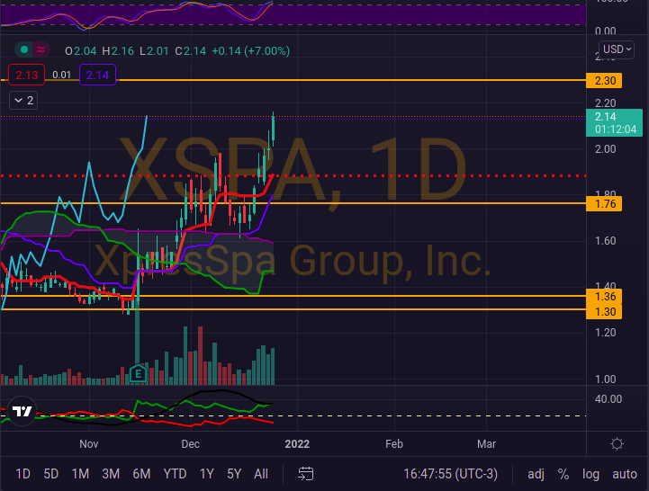Viewport: 649px width, 491px height.
Task: Click the green market status dot
Action: (24, 50)
